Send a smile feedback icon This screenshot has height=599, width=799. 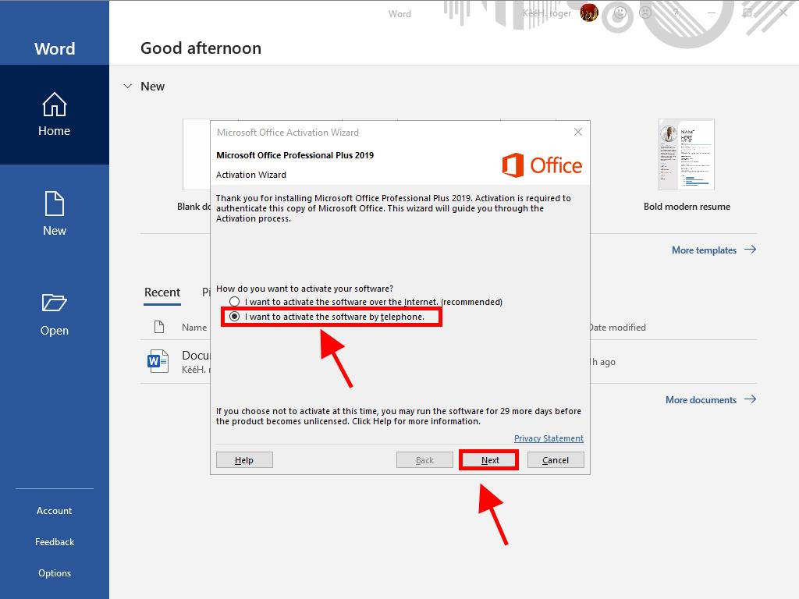point(620,12)
